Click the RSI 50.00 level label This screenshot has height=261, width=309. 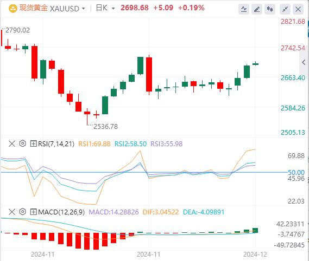(296, 173)
